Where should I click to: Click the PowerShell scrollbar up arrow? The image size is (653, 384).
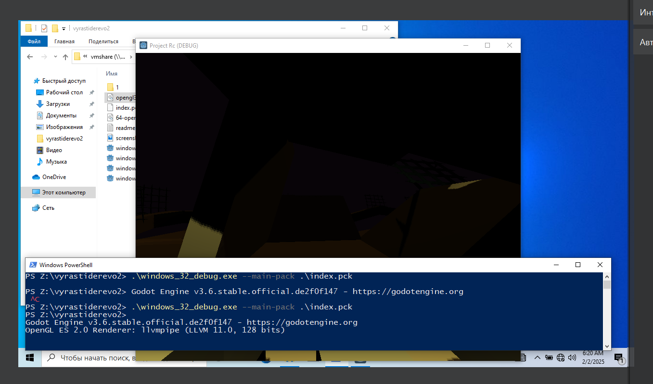point(607,276)
